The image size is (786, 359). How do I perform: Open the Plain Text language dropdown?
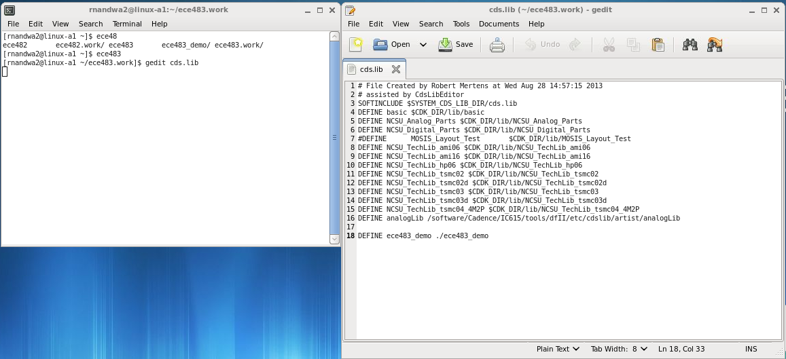point(558,349)
